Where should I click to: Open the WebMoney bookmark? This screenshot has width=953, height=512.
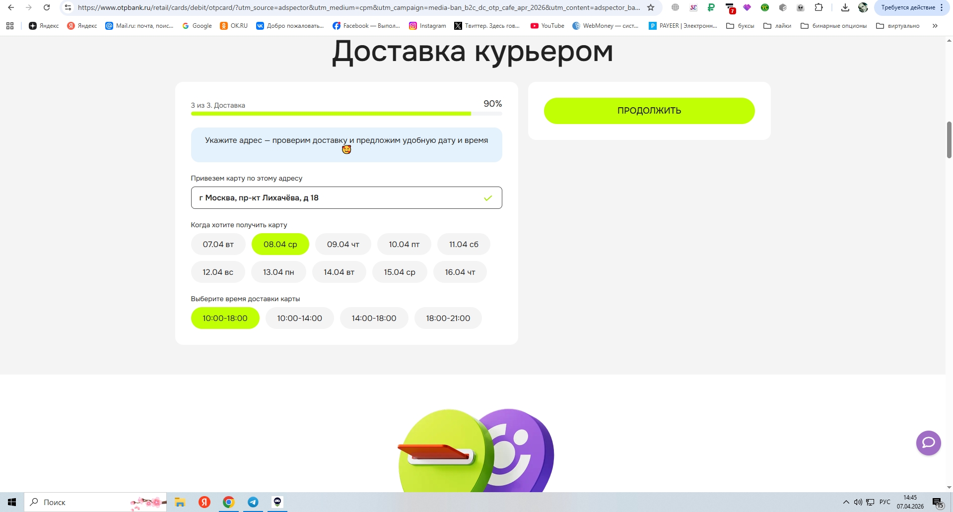tap(606, 26)
